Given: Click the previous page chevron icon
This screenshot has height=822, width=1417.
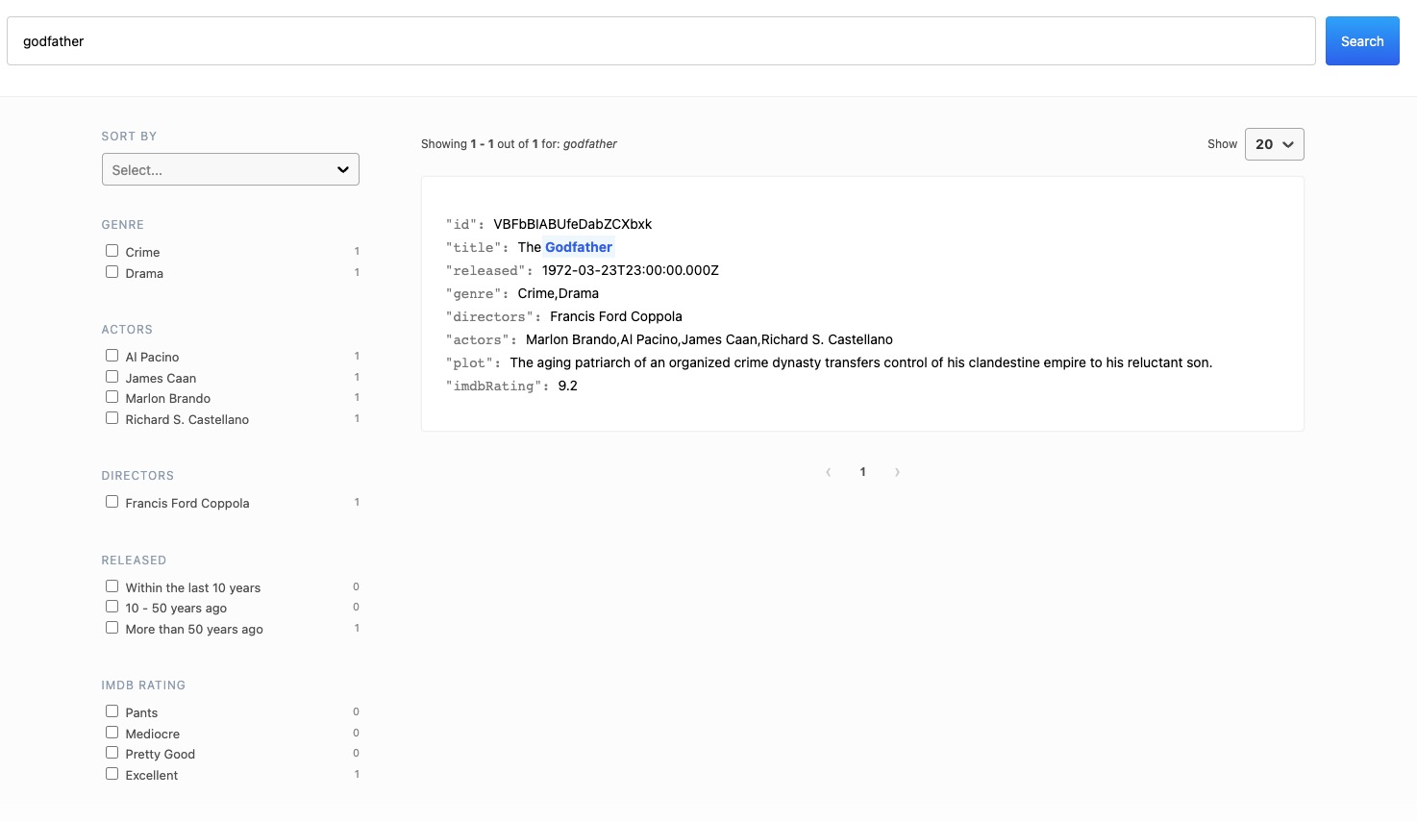Looking at the screenshot, I should pos(828,472).
